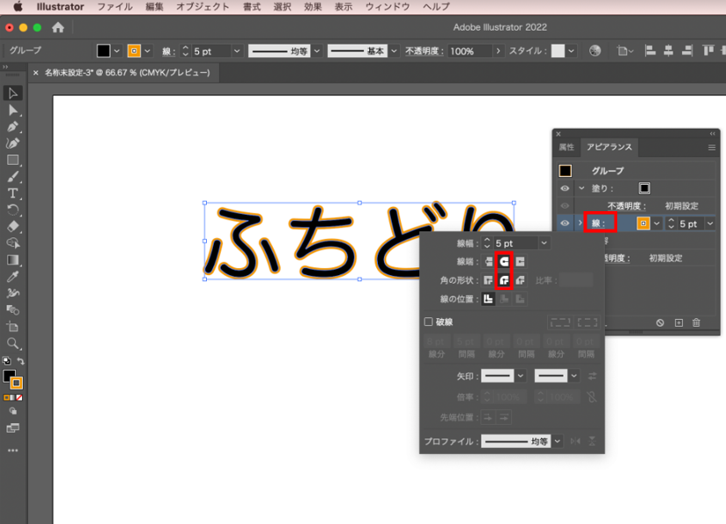Select the Paintbrush tool
The image size is (726, 524).
pyautogui.click(x=12, y=177)
